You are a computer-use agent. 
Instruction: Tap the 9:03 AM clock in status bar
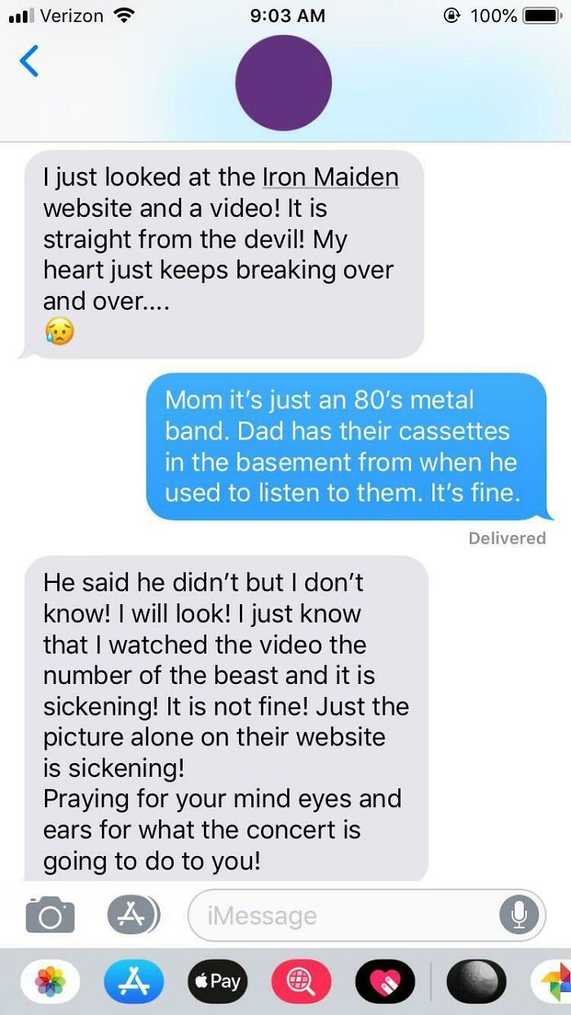pos(285,15)
